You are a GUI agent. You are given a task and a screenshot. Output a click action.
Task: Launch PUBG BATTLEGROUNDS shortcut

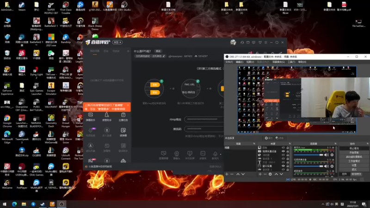tap(37, 105)
